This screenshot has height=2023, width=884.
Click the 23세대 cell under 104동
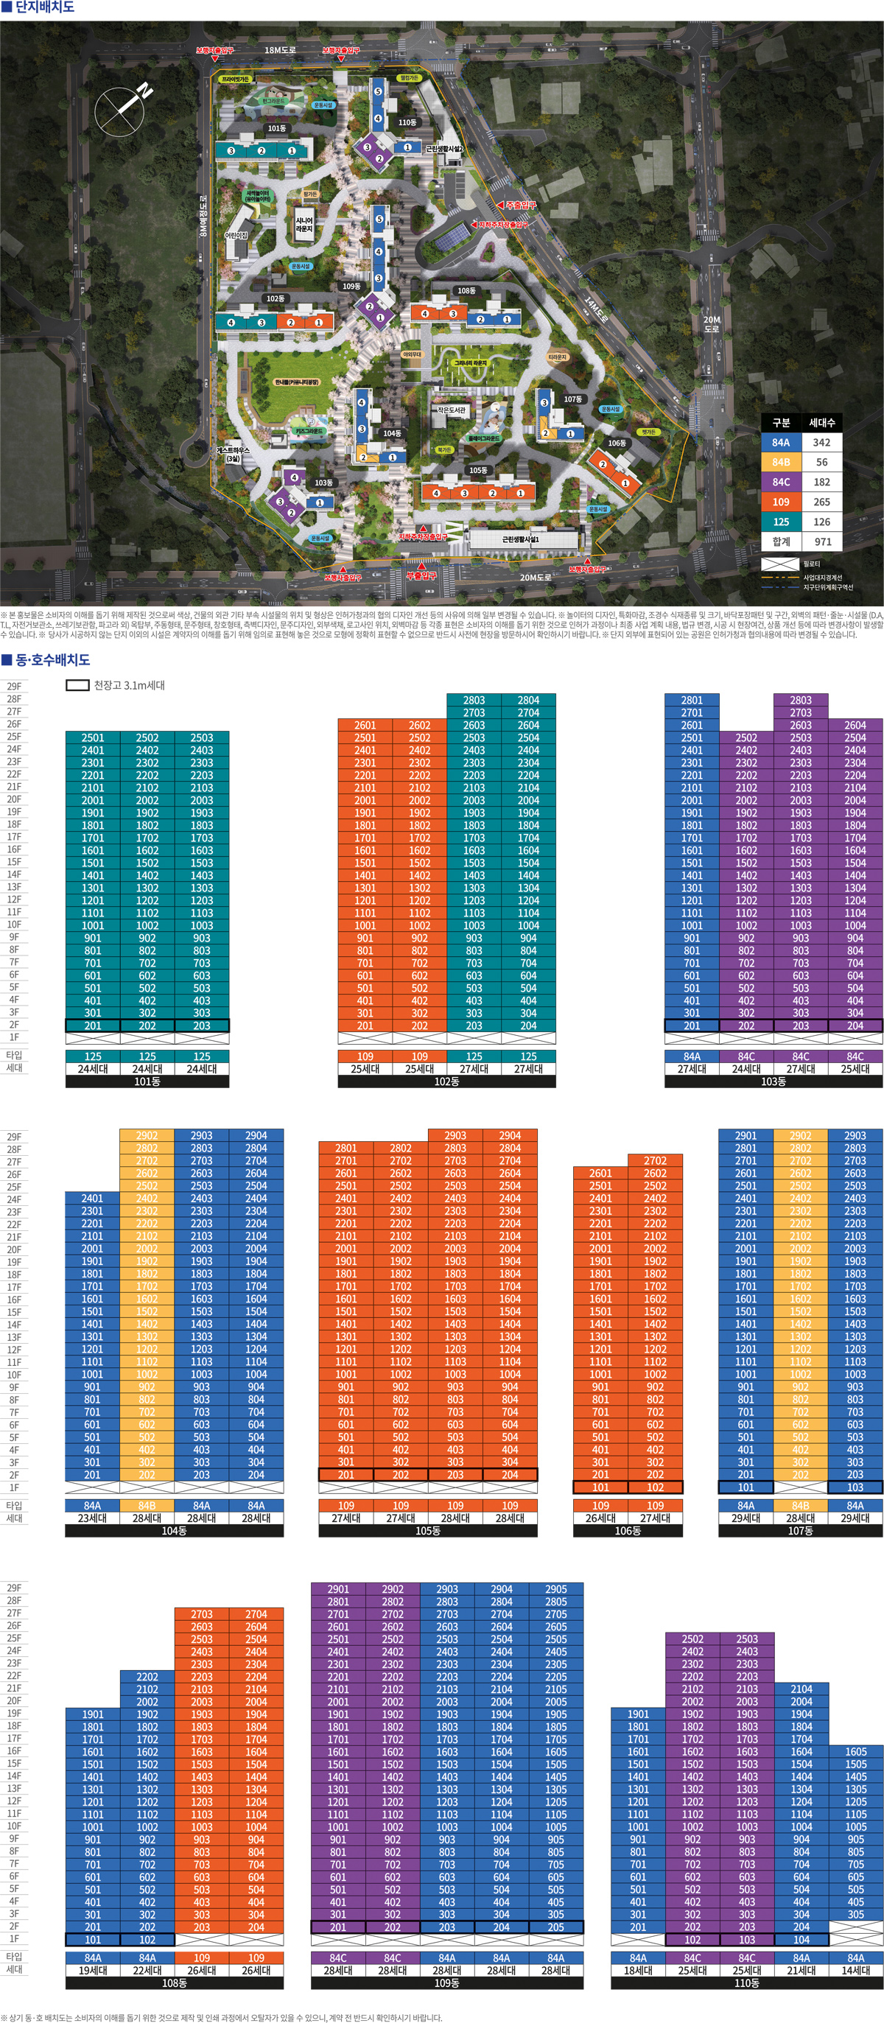pos(93,1518)
